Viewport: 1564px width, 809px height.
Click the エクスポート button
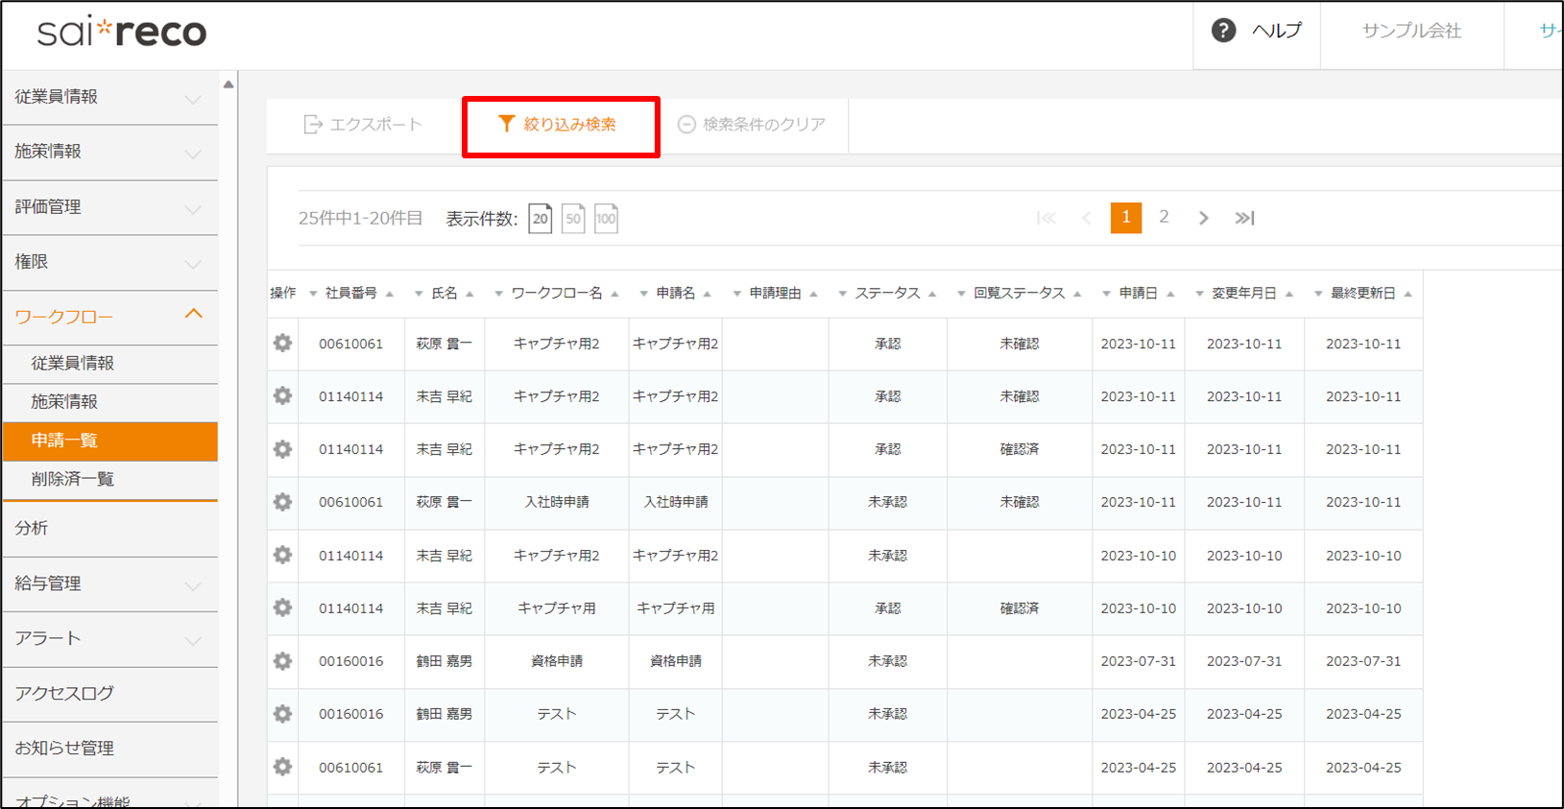pos(363,125)
